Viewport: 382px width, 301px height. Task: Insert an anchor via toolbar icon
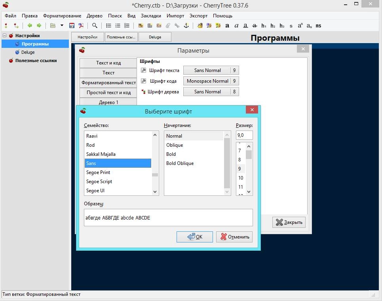(186, 26)
